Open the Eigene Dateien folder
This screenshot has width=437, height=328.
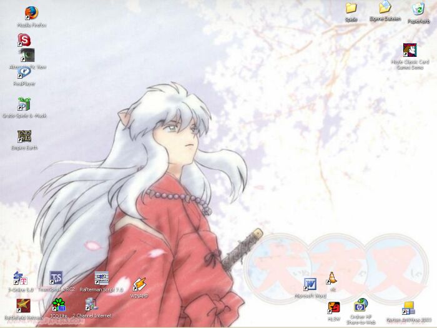[x=385, y=8]
